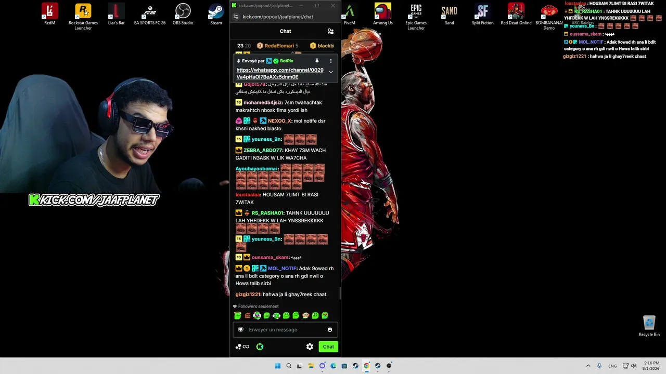Click username Ayoubayoubomar in chat
This screenshot has height=374, width=666.
(x=257, y=169)
